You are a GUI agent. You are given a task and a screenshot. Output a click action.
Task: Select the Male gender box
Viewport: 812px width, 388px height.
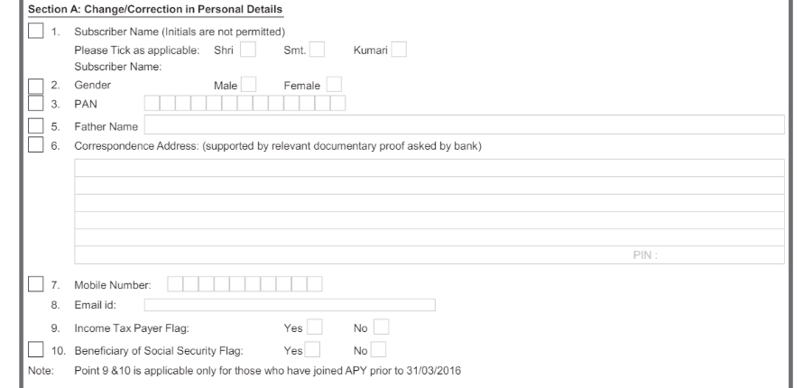tap(249, 85)
